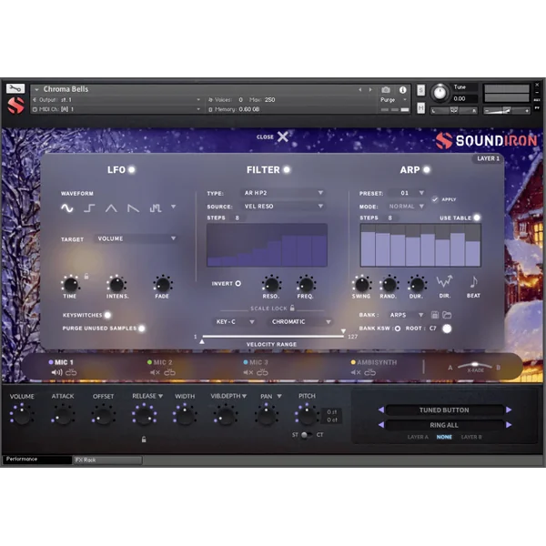The height and width of the screenshot is (546, 546).
Task: Switch to the FX Rack tab
Action: click(107, 460)
